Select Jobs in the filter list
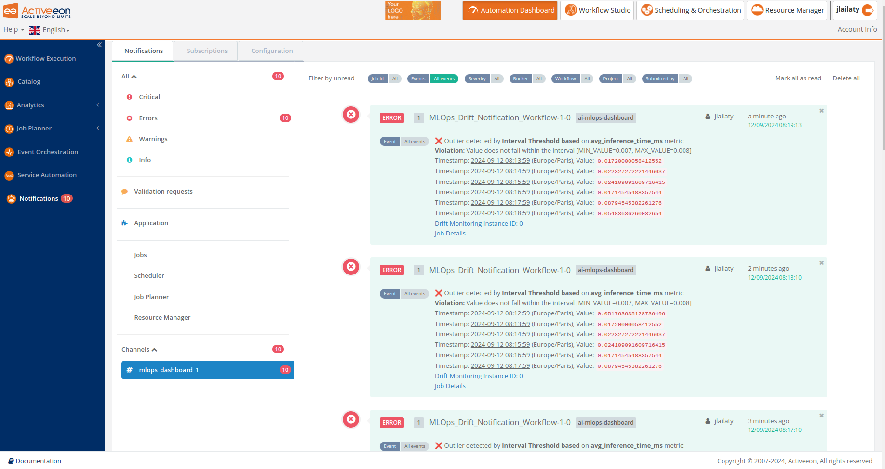This screenshot has height=469, width=885. tap(140, 255)
